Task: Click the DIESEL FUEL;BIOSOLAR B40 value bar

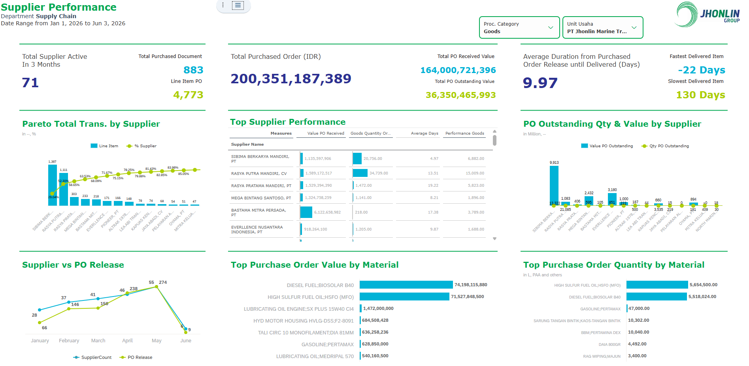Action: pyautogui.click(x=406, y=285)
